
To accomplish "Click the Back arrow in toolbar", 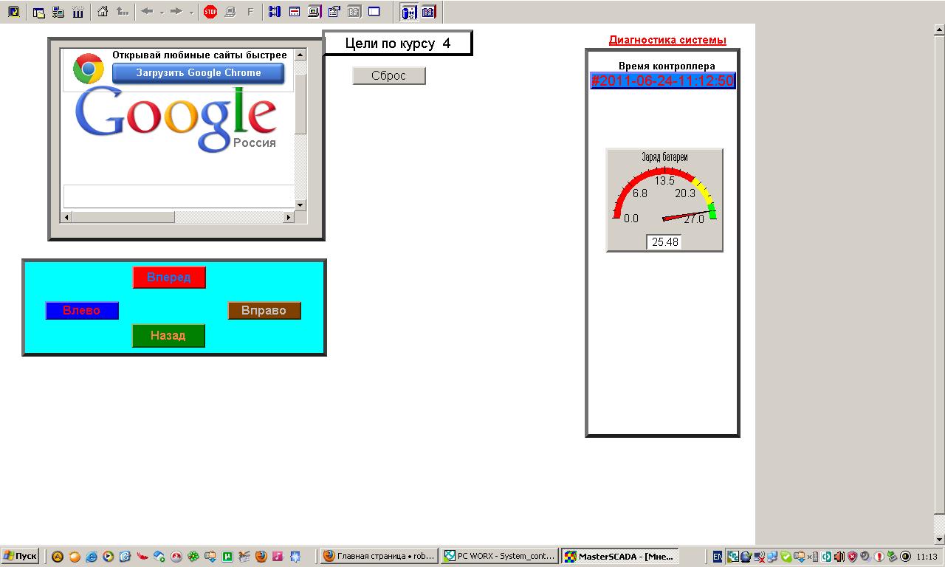I will click(147, 12).
